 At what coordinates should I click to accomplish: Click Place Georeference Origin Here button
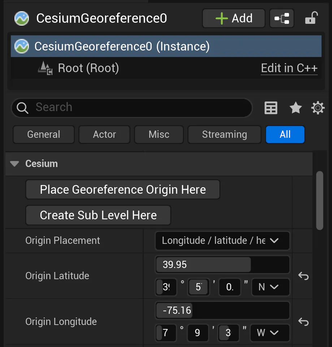coord(123,190)
